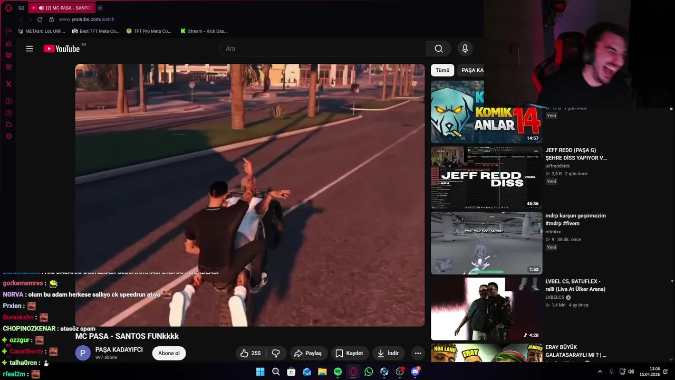
Task: Go to YouTube home via logo
Action: coord(62,49)
